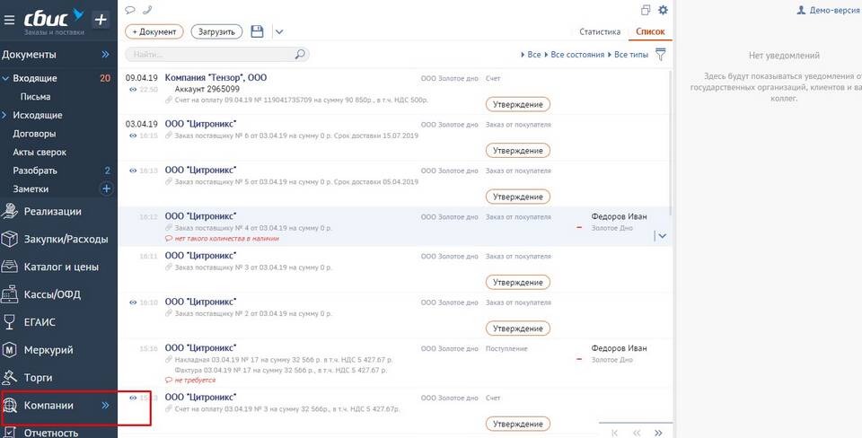Click the + Документ button

[154, 31]
